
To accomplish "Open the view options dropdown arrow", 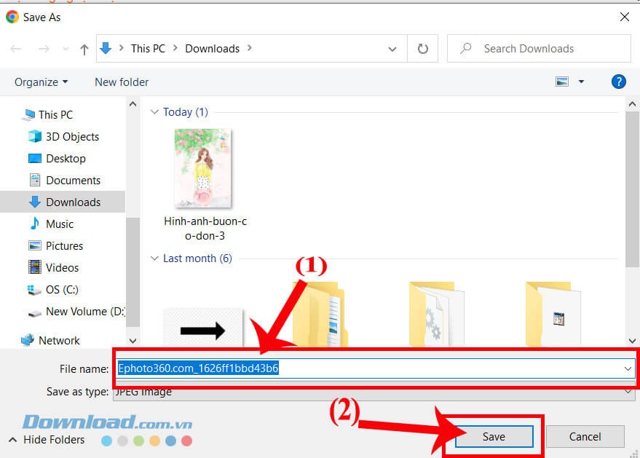I will [x=581, y=82].
